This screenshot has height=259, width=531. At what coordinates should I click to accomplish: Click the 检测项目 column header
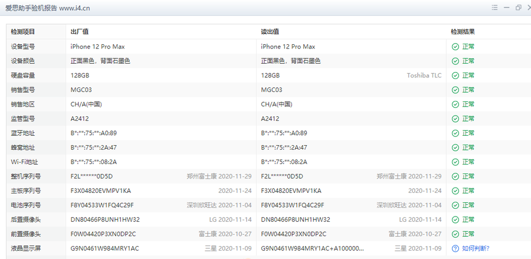coord(22,32)
